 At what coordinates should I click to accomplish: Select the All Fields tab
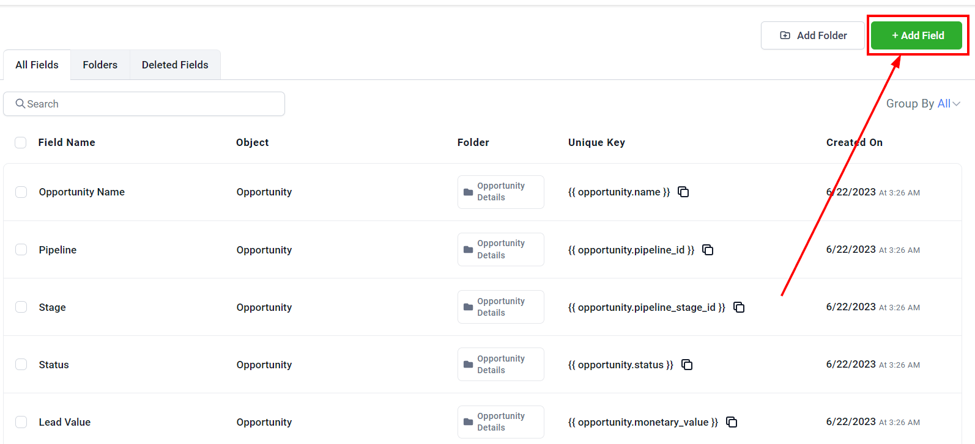click(37, 65)
